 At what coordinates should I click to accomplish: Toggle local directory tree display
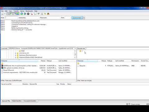click(11, 14)
